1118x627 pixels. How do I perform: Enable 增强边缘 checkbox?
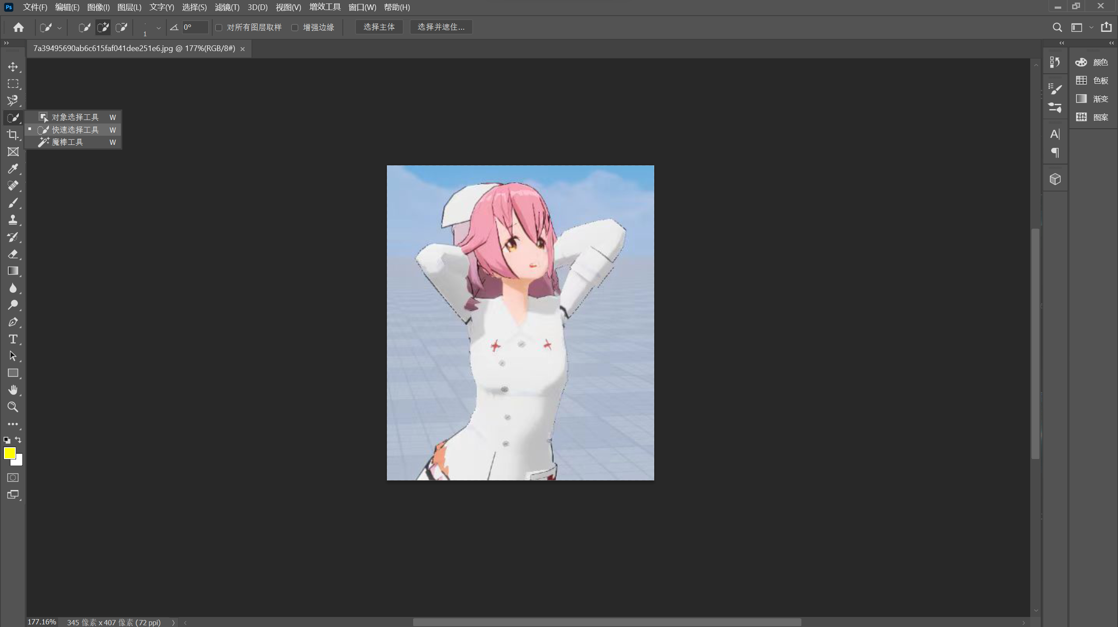(295, 27)
